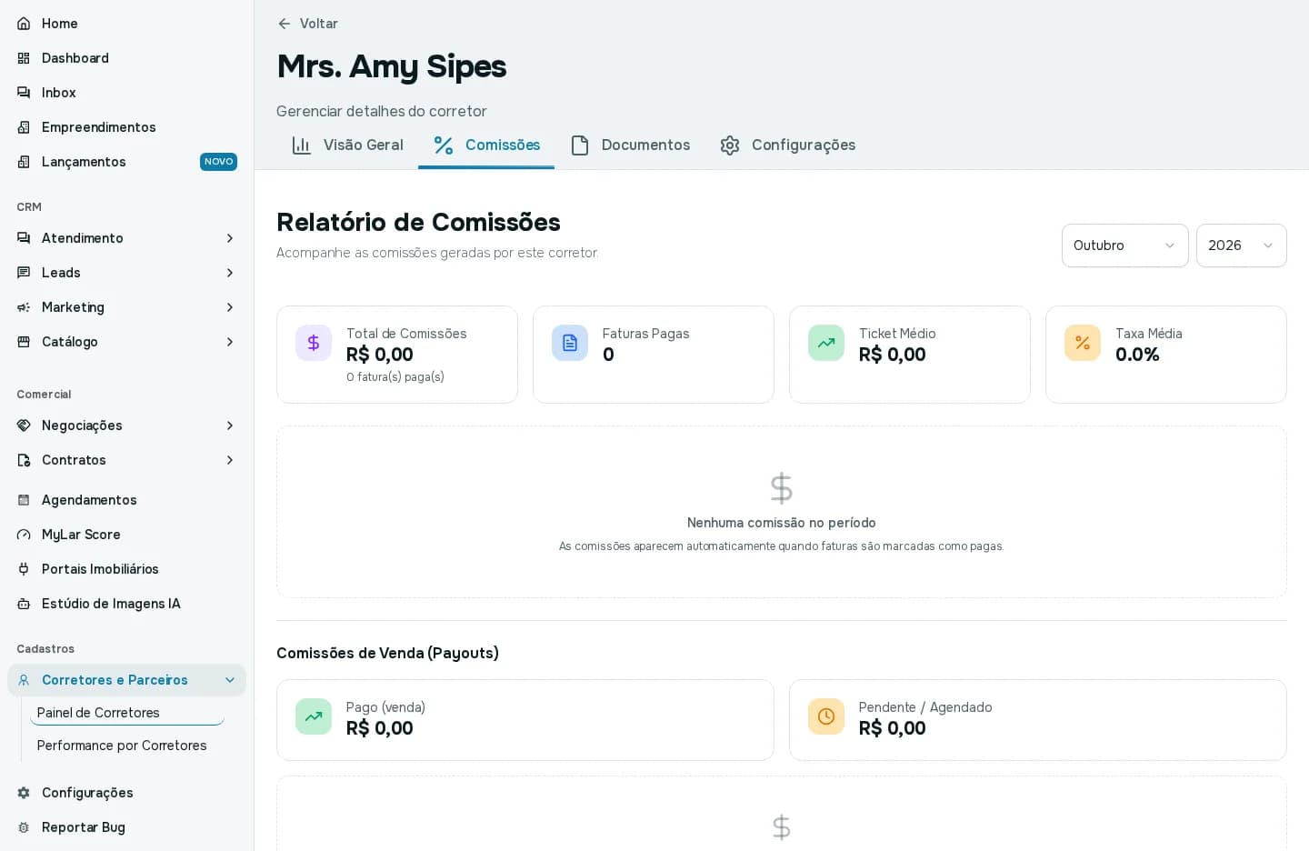The image size is (1309, 851).
Task: Switch to the Visão Geral tab
Action: (347, 145)
